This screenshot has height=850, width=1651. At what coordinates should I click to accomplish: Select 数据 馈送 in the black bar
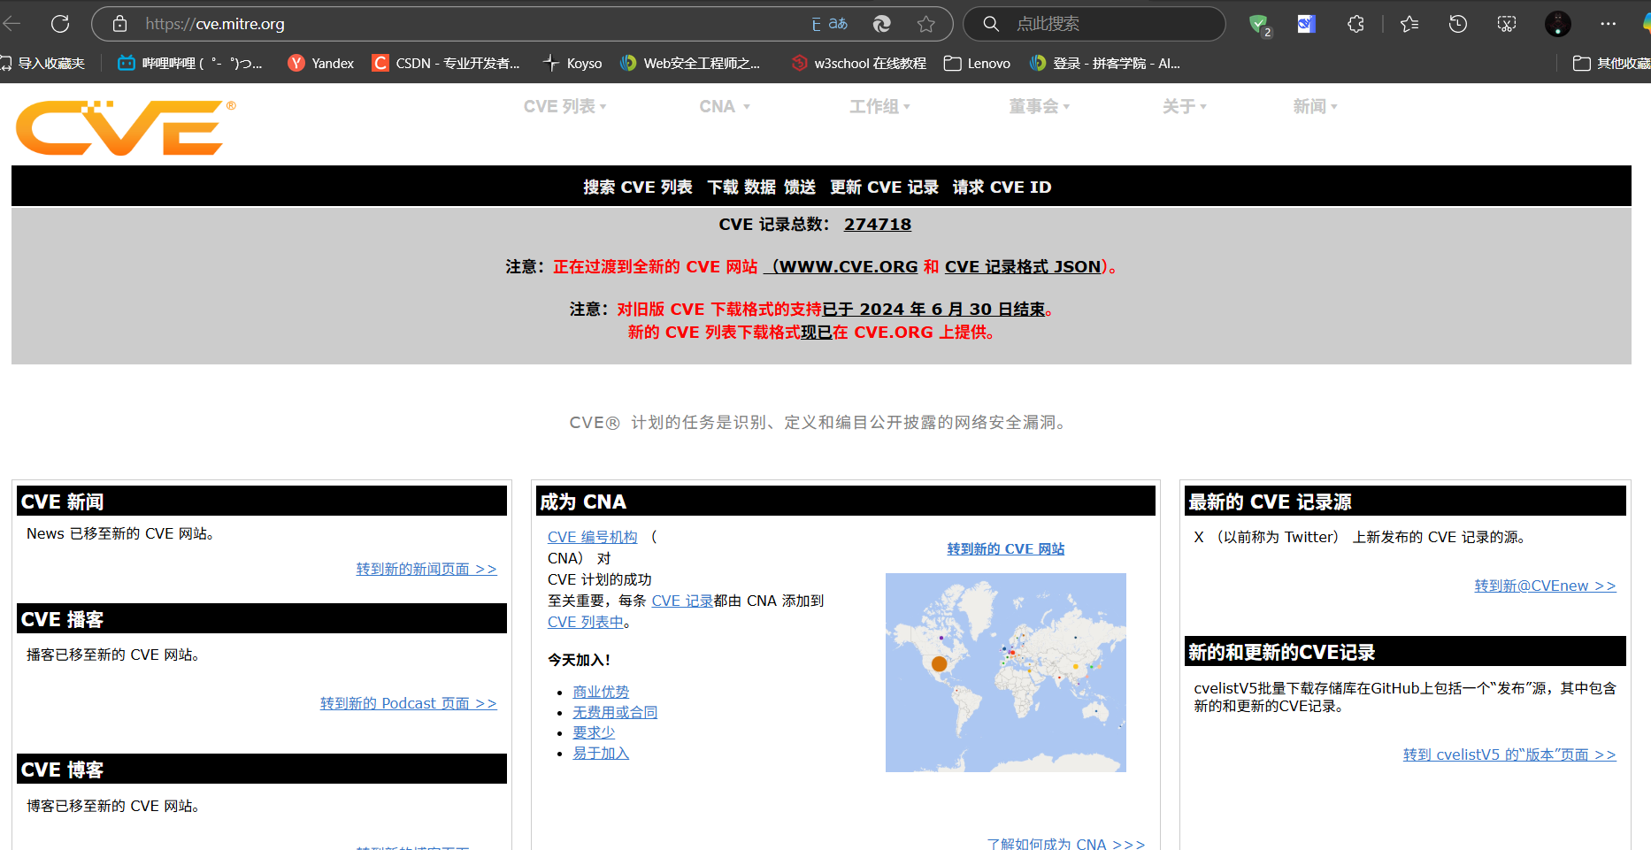click(779, 188)
